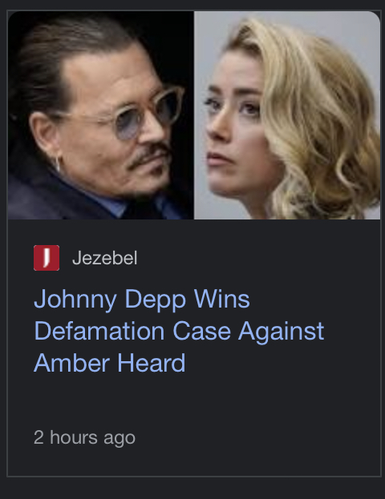Viewport: 385px width, 499px height.
Task: Open the left photo of man with glasses
Action: [x=101, y=115]
